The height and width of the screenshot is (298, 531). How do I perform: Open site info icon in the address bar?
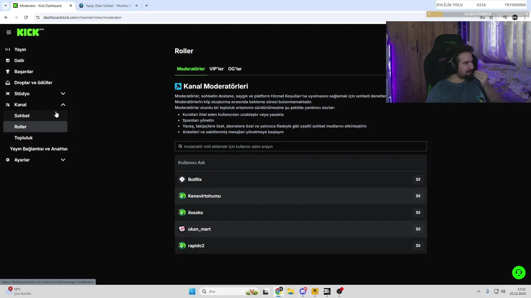(x=37, y=17)
